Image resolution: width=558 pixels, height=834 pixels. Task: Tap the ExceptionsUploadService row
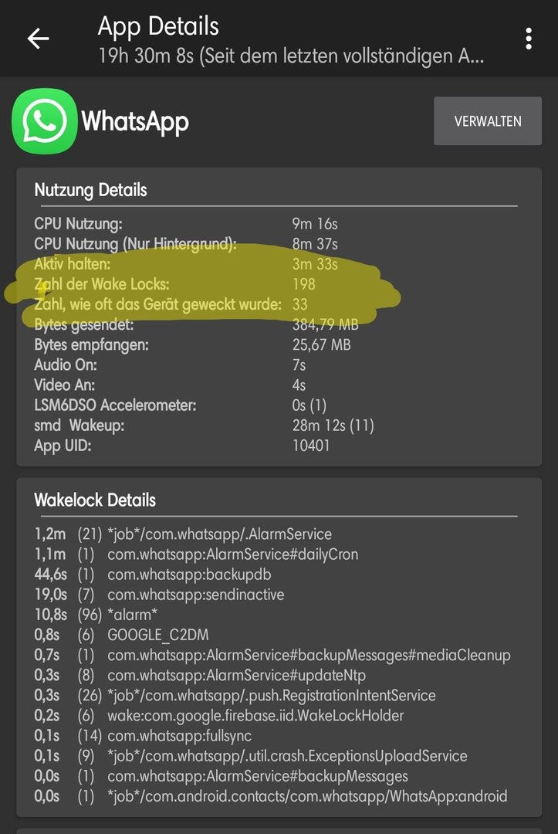tap(251, 756)
